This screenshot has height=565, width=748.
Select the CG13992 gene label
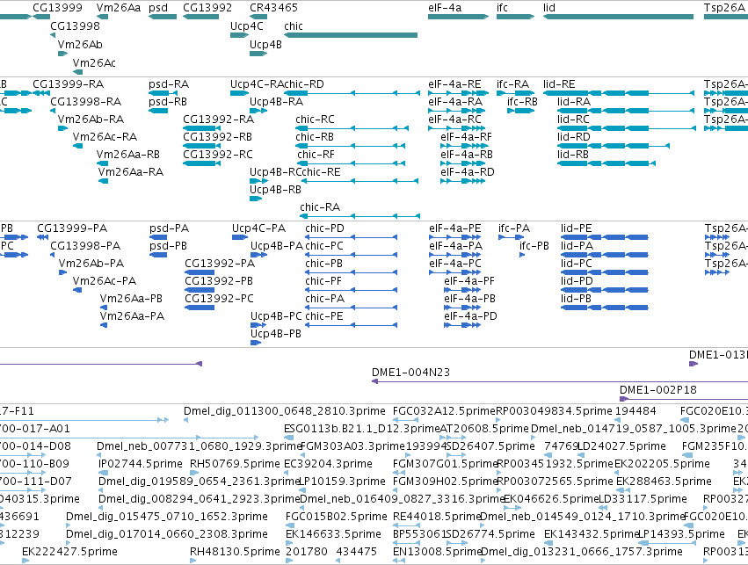tap(207, 8)
